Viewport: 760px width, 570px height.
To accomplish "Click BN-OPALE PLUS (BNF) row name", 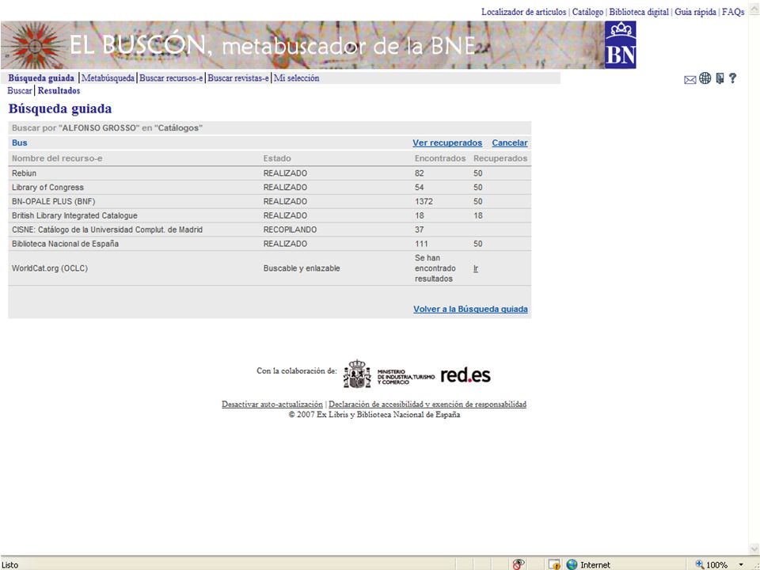I will point(53,202).
